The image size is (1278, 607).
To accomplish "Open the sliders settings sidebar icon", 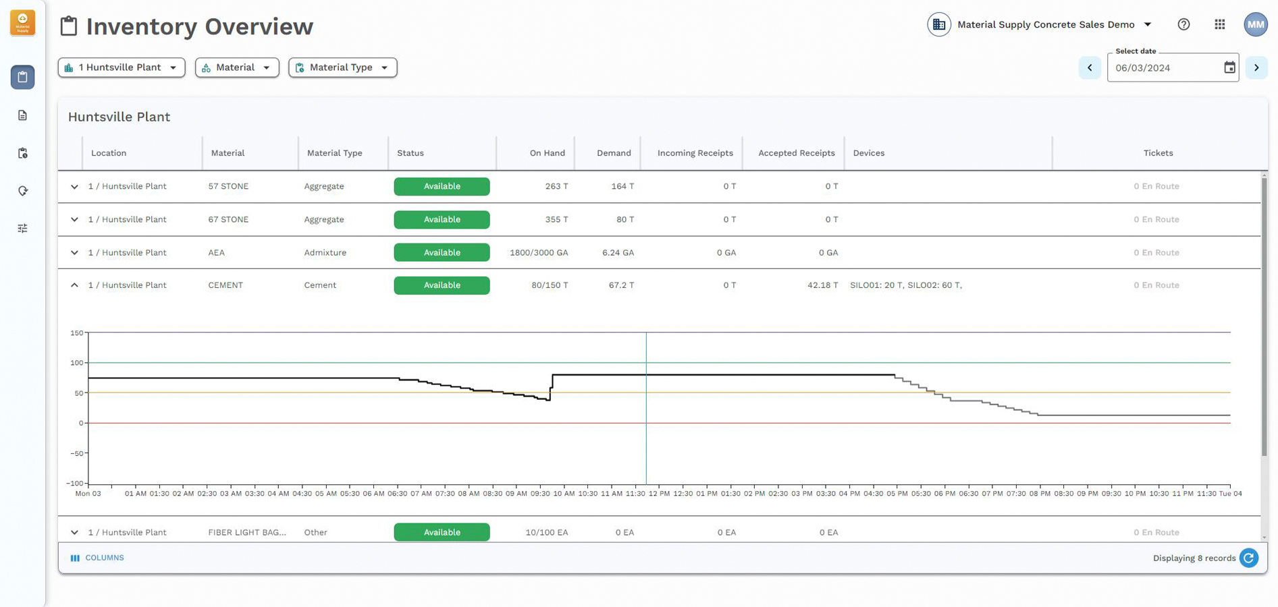I will (22, 229).
